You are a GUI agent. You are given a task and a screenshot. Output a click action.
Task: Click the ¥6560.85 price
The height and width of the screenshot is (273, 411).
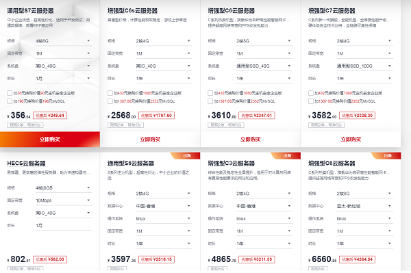pos(323,259)
